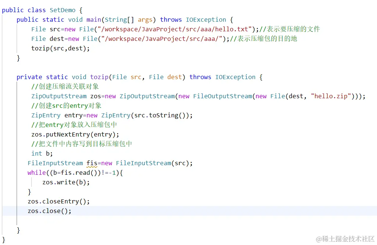
Task: Click the zos.close(); line
Action: click(50, 211)
